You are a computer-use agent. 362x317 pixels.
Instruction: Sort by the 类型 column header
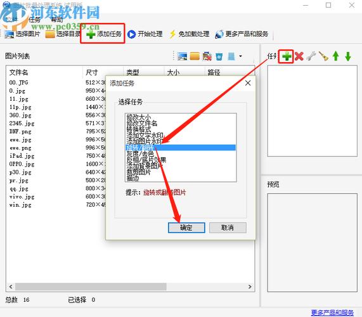(x=133, y=72)
